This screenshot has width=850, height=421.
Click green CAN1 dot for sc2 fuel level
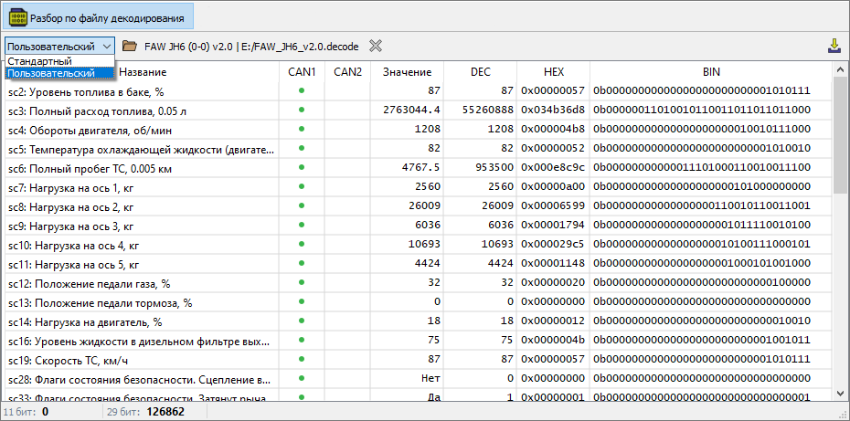(302, 90)
